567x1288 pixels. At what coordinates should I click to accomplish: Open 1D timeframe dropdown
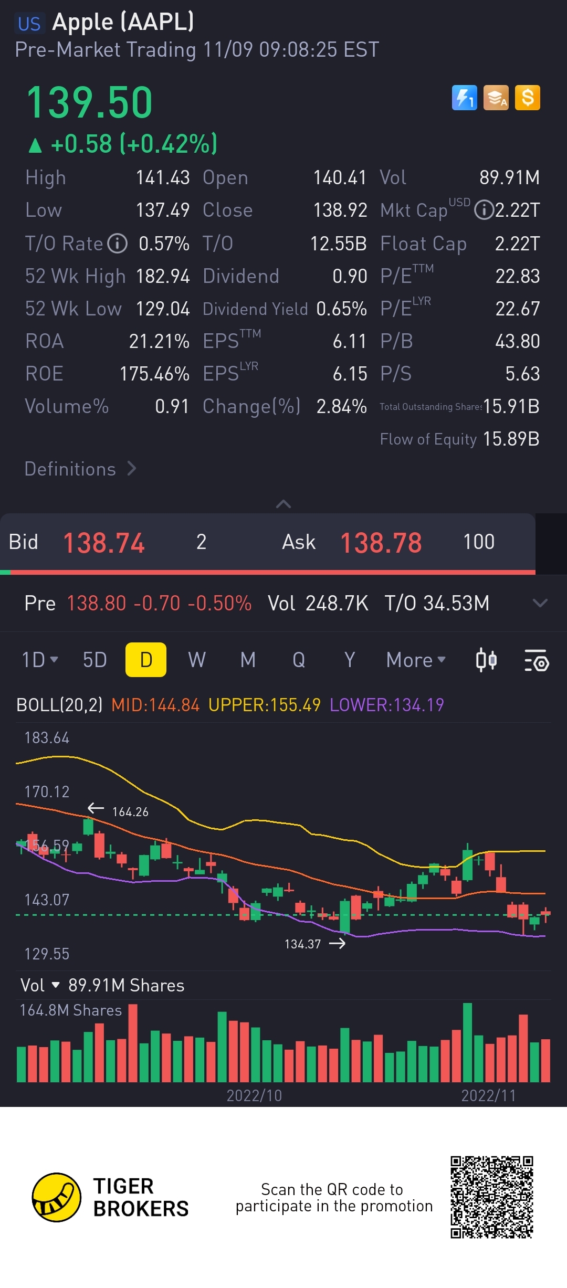click(40, 660)
